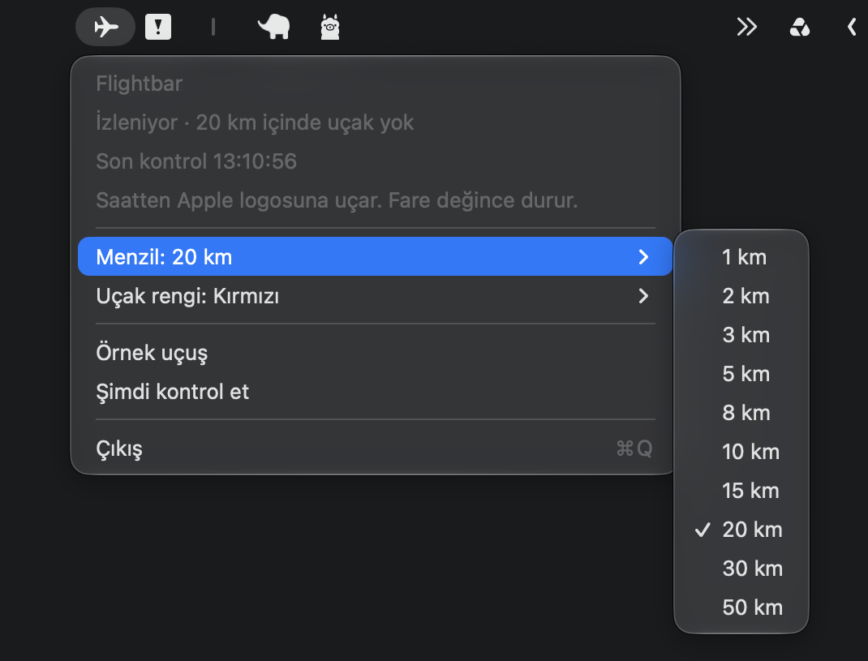The width and height of the screenshot is (868, 661).
Task: Set range to 3 km
Action: pyautogui.click(x=741, y=335)
